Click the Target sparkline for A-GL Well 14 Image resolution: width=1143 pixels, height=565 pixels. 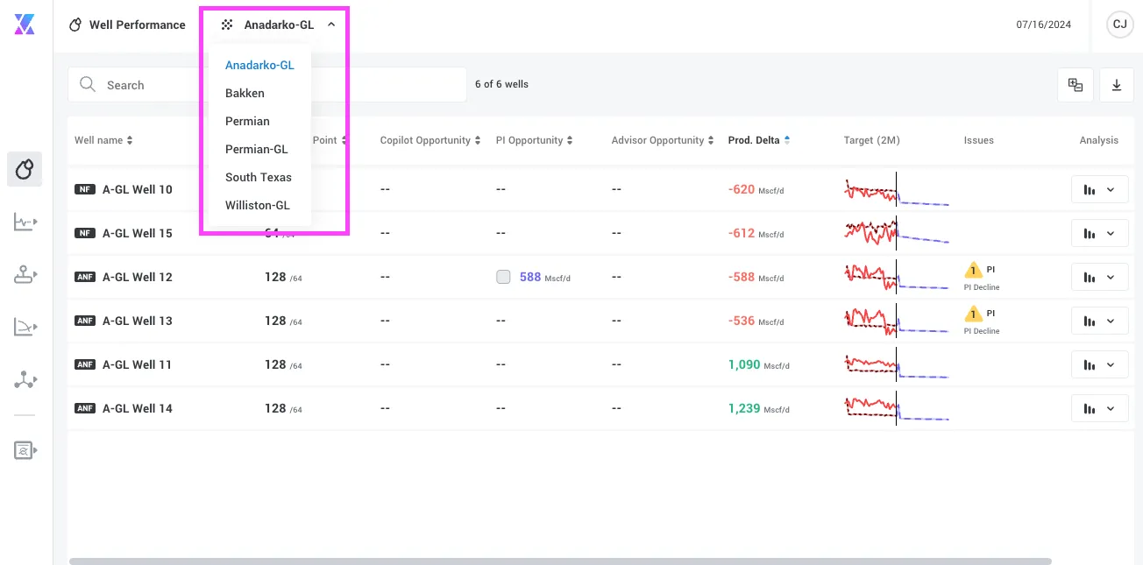coord(897,410)
